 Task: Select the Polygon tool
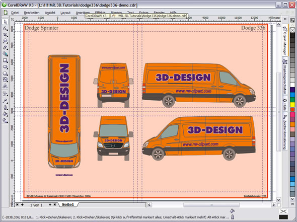pos(5,73)
